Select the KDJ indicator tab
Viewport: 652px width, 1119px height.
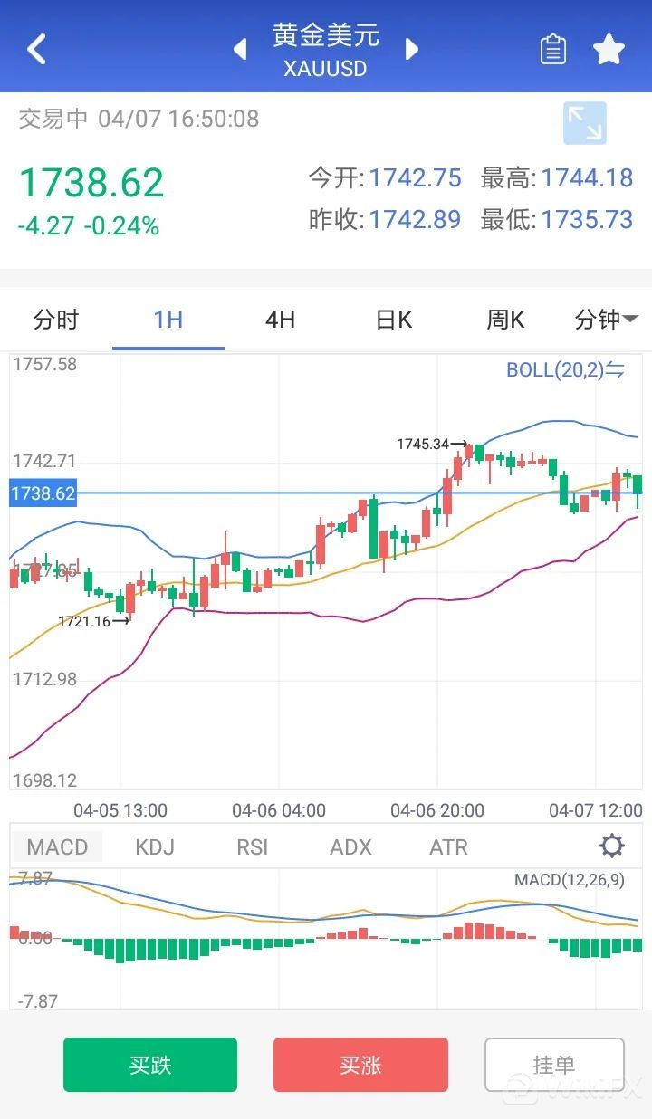[x=155, y=847]
